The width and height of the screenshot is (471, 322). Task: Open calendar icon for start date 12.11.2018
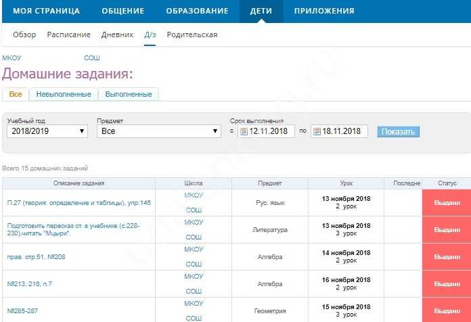coord(244,131)
